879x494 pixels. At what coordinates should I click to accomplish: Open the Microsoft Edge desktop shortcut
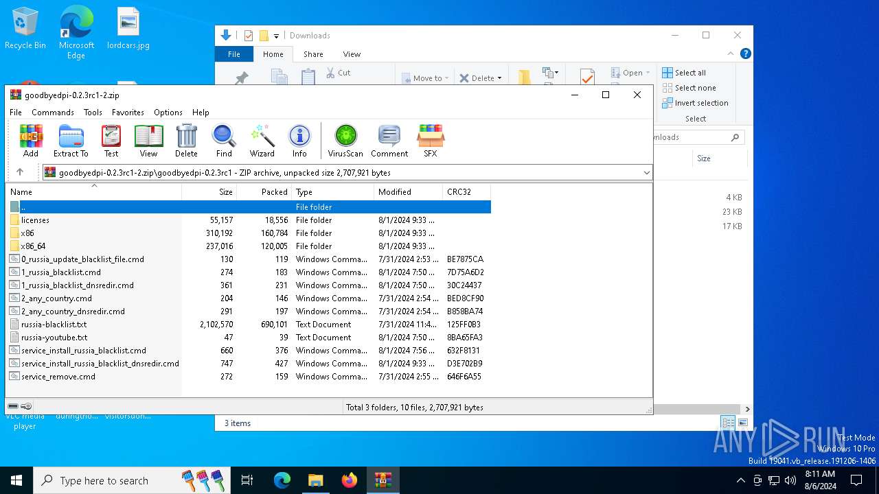[x=76, y=33]
